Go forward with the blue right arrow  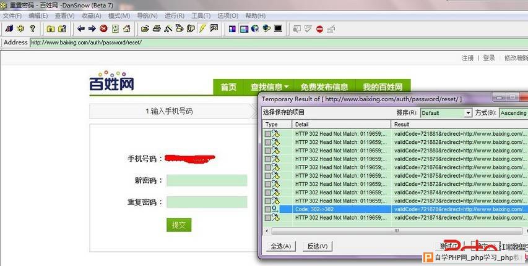point(92,28)
